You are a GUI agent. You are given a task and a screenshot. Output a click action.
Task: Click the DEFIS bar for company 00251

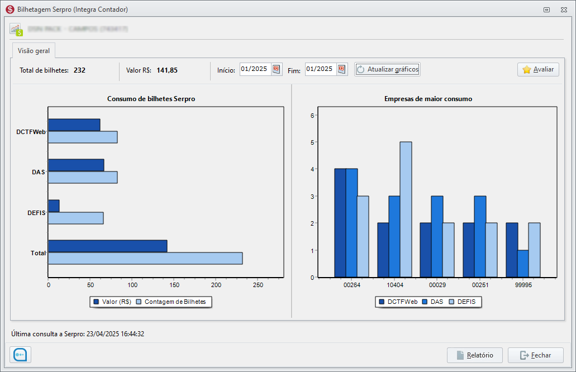492,250
